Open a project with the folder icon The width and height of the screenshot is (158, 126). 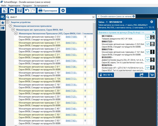[12, 11]
